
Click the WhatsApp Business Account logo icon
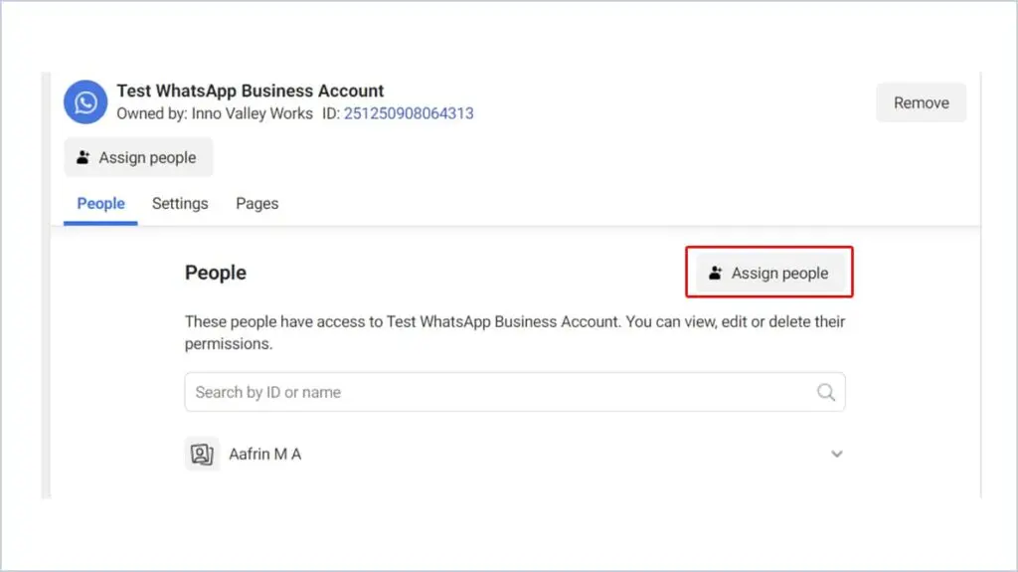(85, 102)
